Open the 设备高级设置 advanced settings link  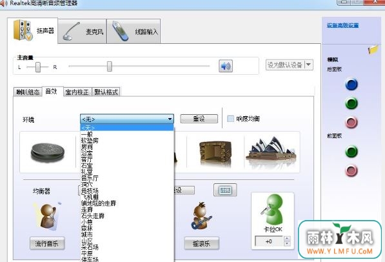pos(343,25)
